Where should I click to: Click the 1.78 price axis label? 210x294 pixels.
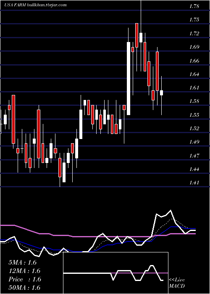coord(194,6)
